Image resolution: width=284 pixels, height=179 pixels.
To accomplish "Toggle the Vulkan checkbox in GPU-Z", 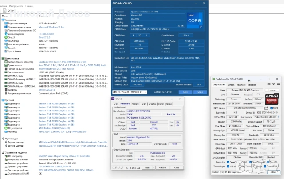I will click(x=228, y=166).
